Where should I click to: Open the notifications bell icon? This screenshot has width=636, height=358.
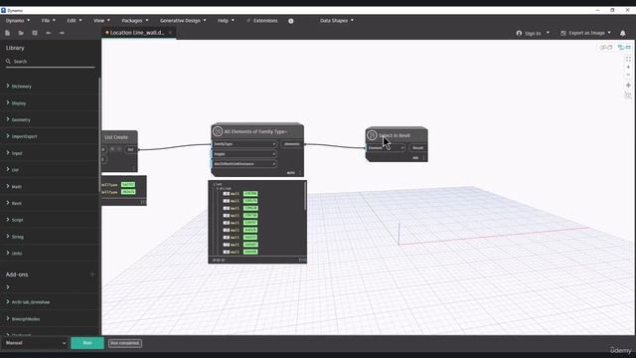point(623,33)
